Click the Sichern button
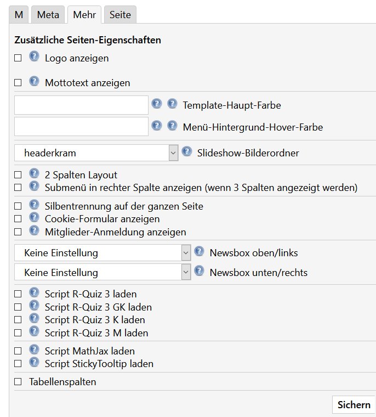This screenshot has width=376, height=417. [354, 405]
